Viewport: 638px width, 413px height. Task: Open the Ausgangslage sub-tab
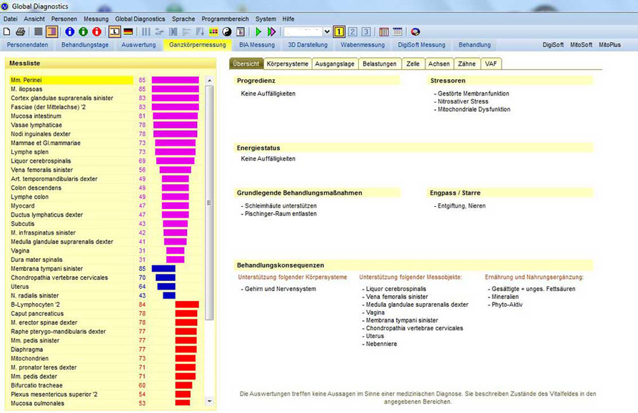[335, 63]
